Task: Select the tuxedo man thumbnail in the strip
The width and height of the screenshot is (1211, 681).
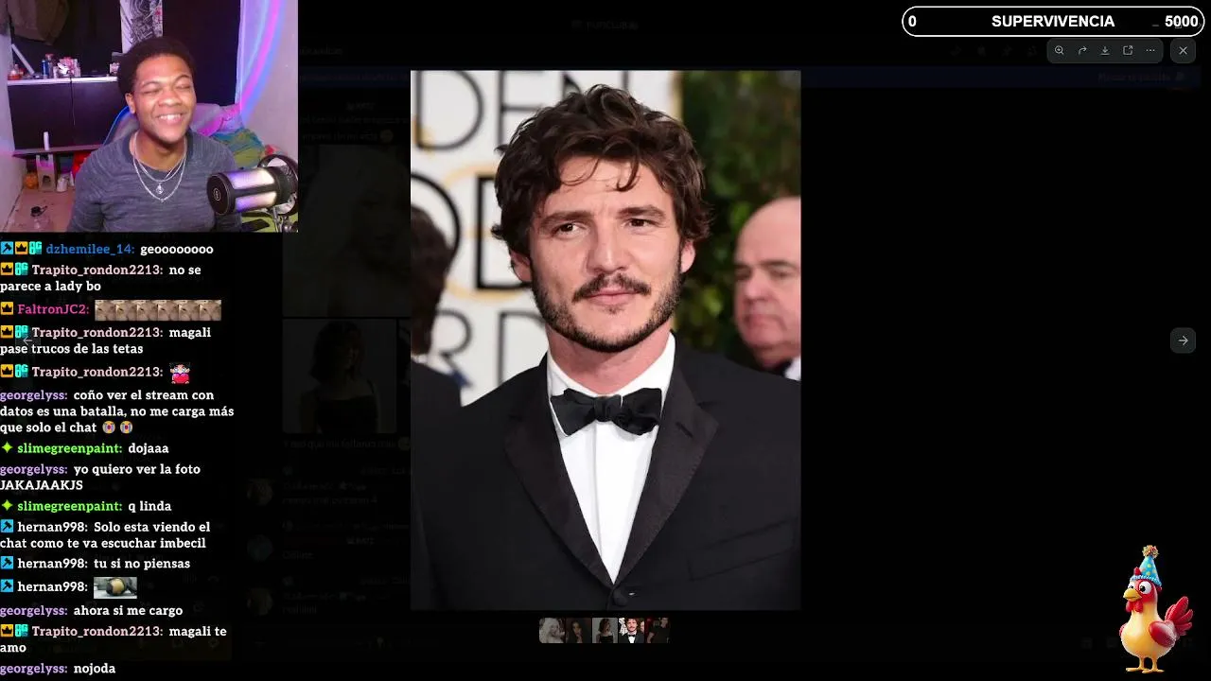Action: click(x=631, y=631)
